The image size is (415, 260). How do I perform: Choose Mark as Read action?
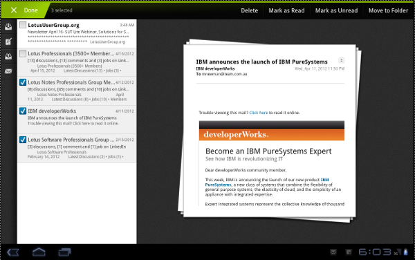click(286, 10)
